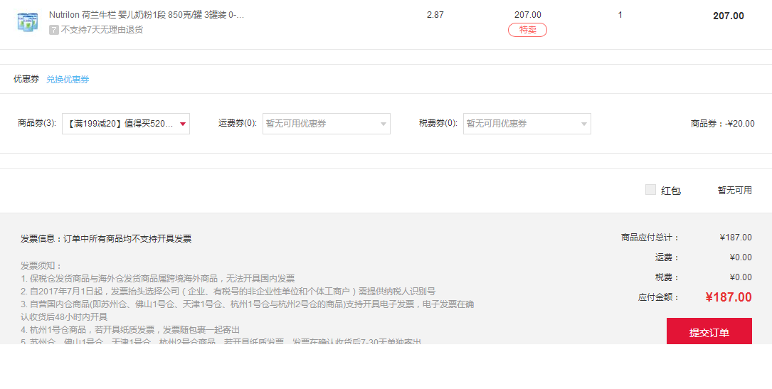Click the red payable amount ¥187.00
772x389 pixels.
pyautogui.click(x=728, y=297)
